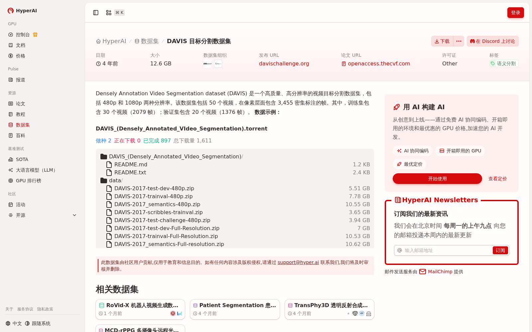Focus the 输入邮箱地址 email field
The width and height of the screenshot is (532, 332).
coord(447,250)
